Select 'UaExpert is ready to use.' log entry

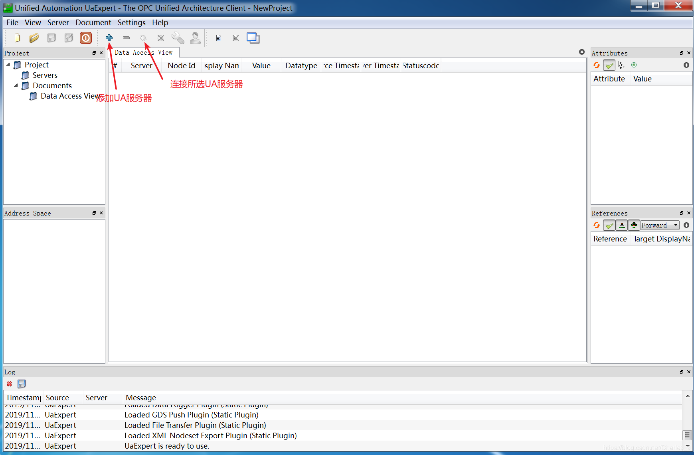(343, 446)
